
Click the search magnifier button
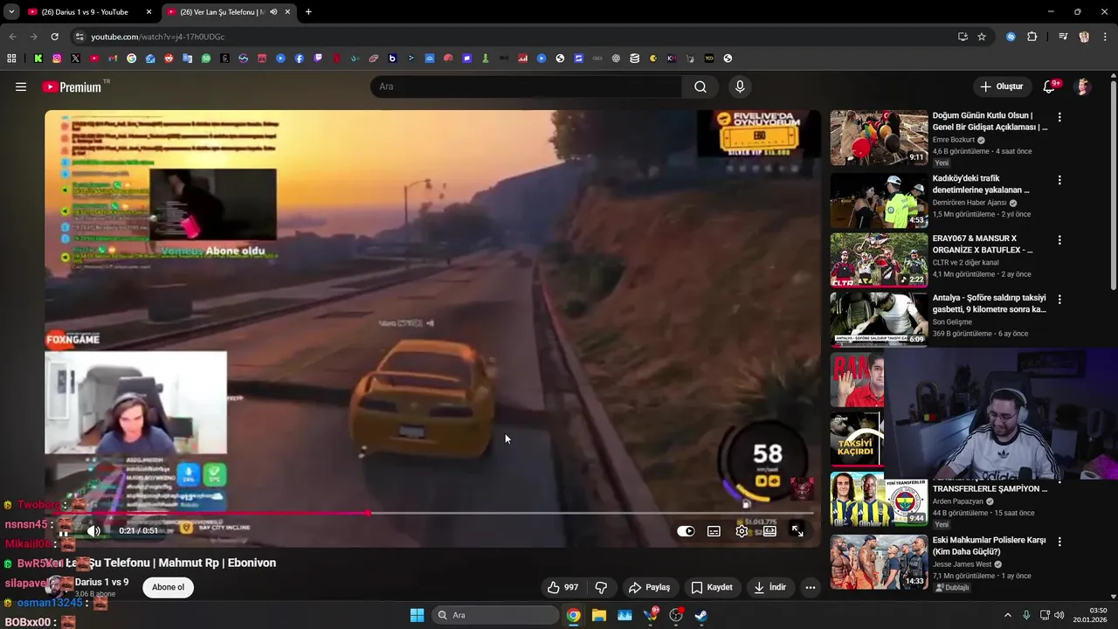[x=700, y=86]
